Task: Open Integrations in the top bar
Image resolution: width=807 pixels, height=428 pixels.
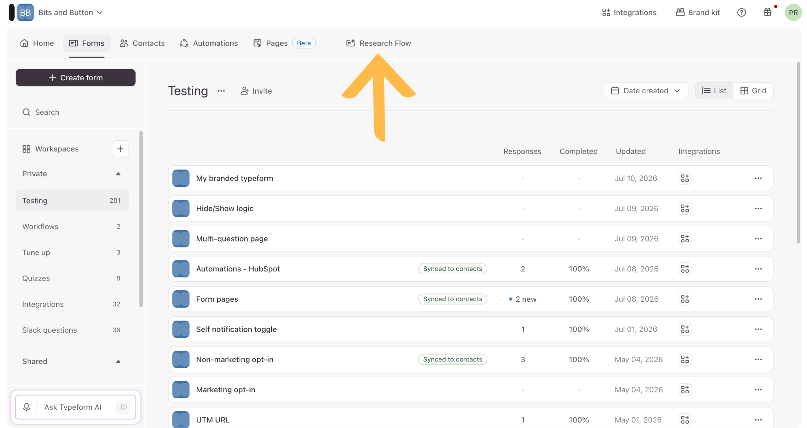Action: (629, 13)
